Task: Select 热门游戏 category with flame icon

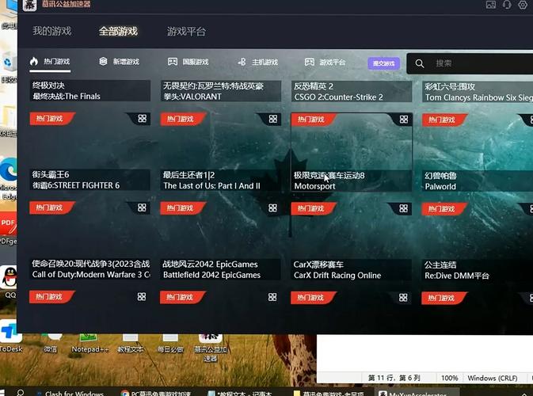Action: coord(50,62)
